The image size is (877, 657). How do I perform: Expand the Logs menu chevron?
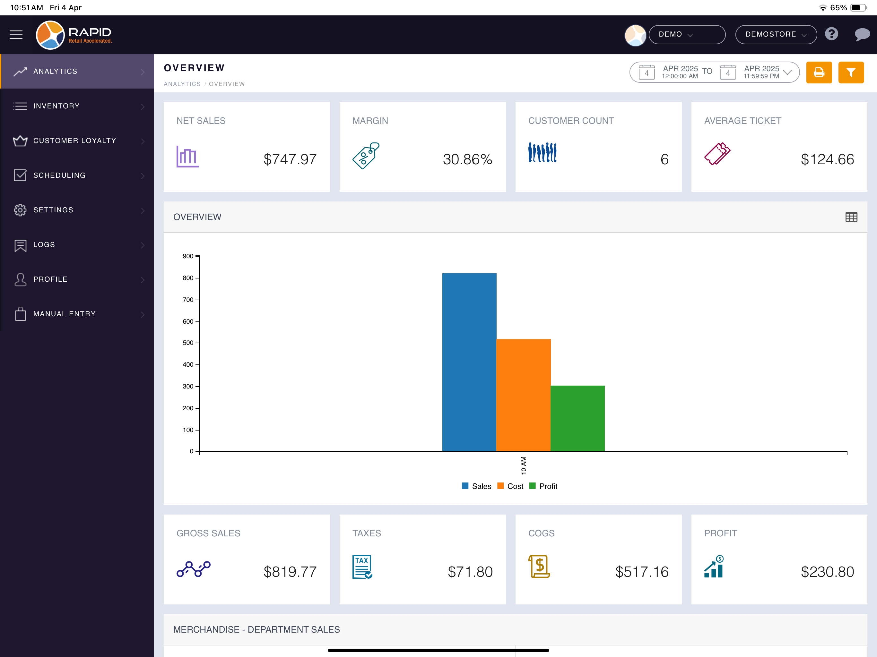pyautogui.click(x=143, y=245)
